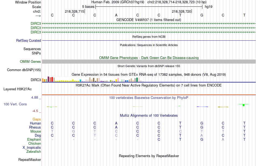Click the A base in Elephant alignment row

pos(223,140)
